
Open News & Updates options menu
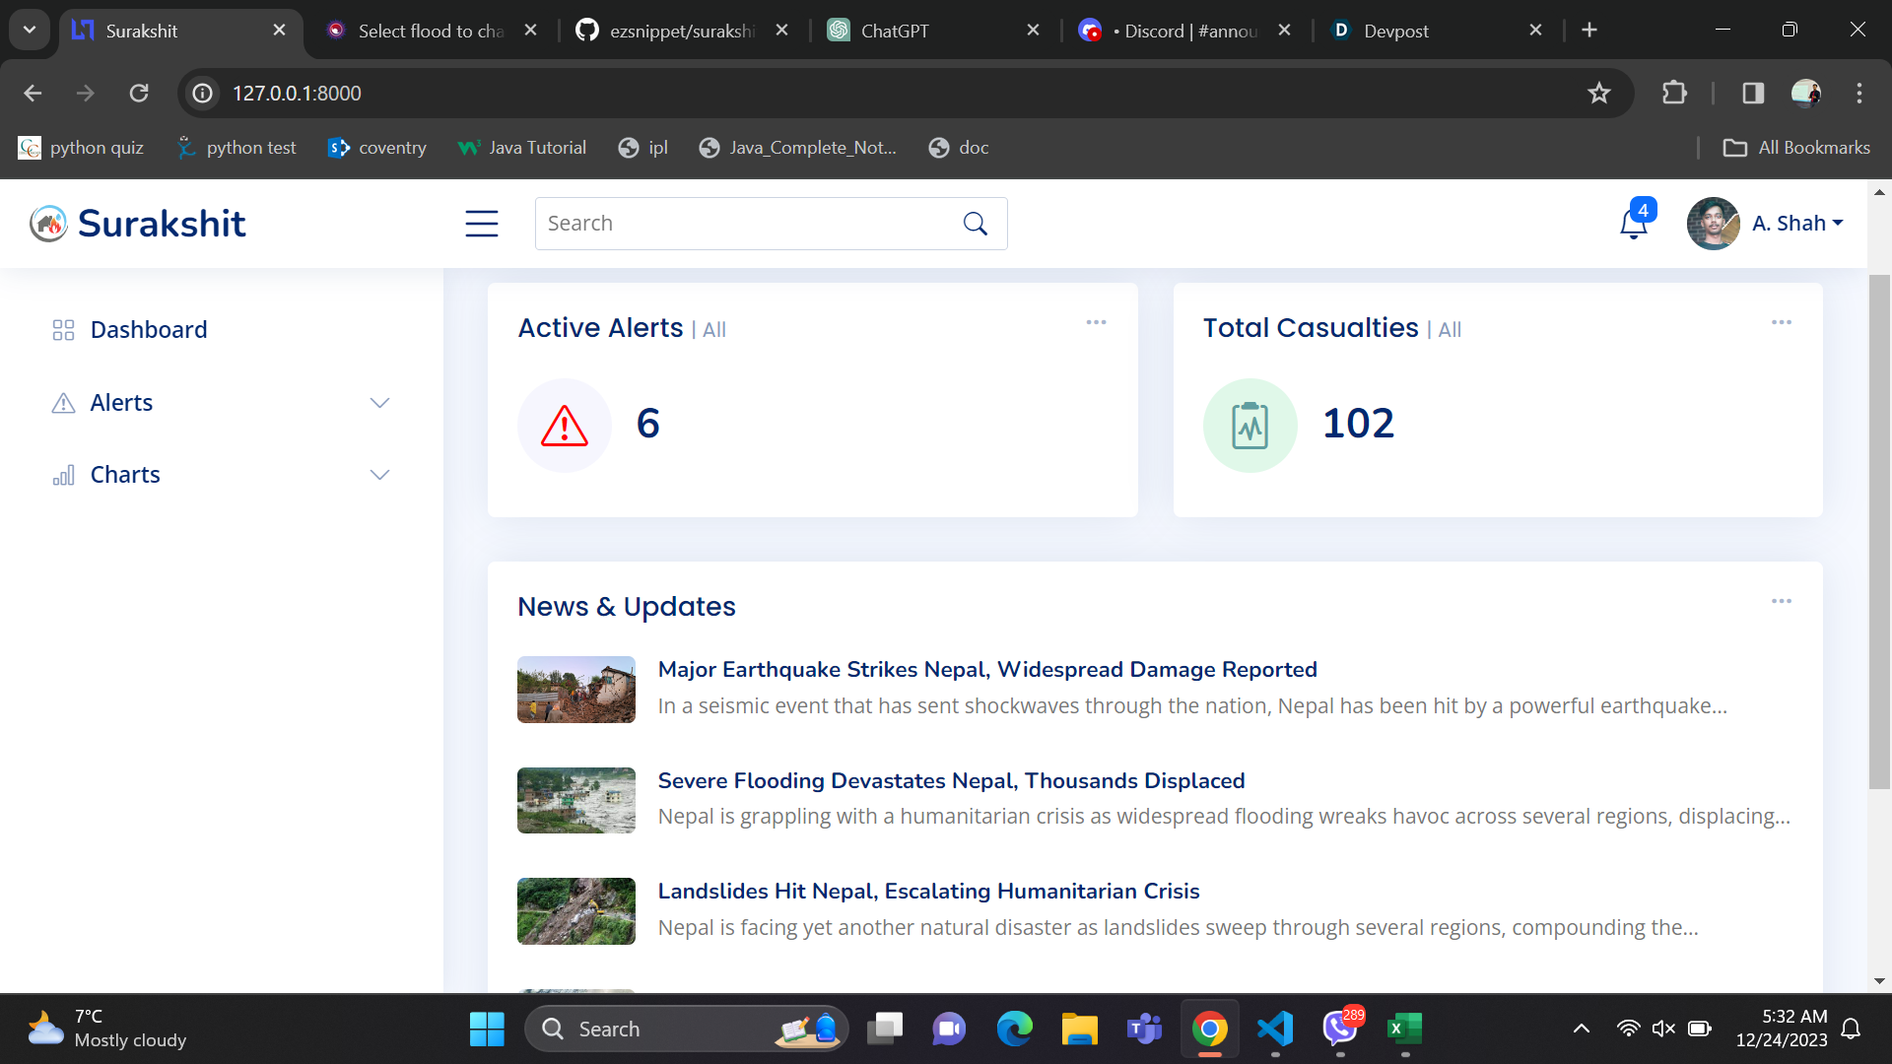pyautogui.click(x=1781, y=601)
